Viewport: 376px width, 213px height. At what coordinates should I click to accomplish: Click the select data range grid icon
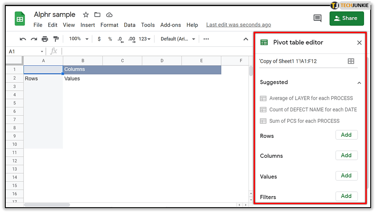pos(351,61)
